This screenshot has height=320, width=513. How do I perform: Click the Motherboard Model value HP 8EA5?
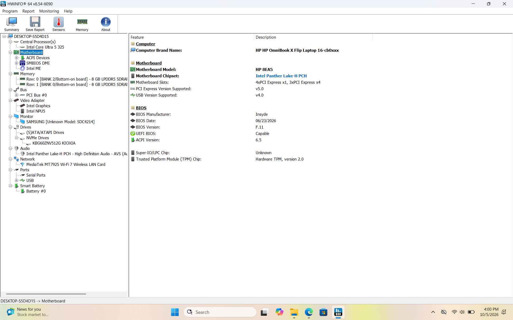264,70
